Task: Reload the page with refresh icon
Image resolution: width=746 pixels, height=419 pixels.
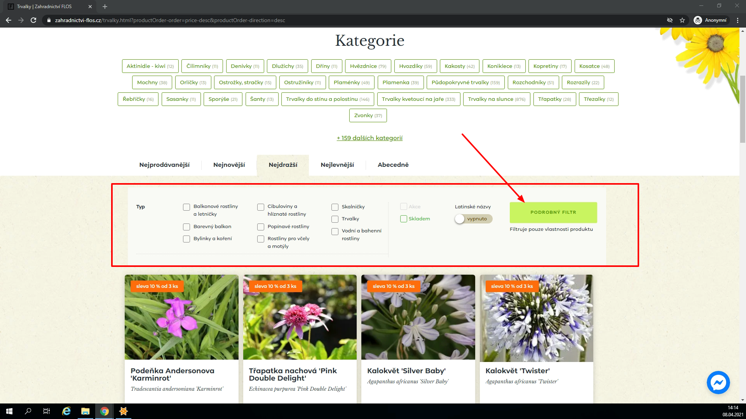Action: click(33, 20)
